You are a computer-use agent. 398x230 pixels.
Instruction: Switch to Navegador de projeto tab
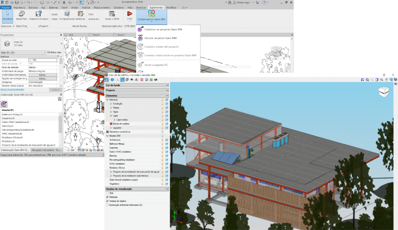[46, 150]
